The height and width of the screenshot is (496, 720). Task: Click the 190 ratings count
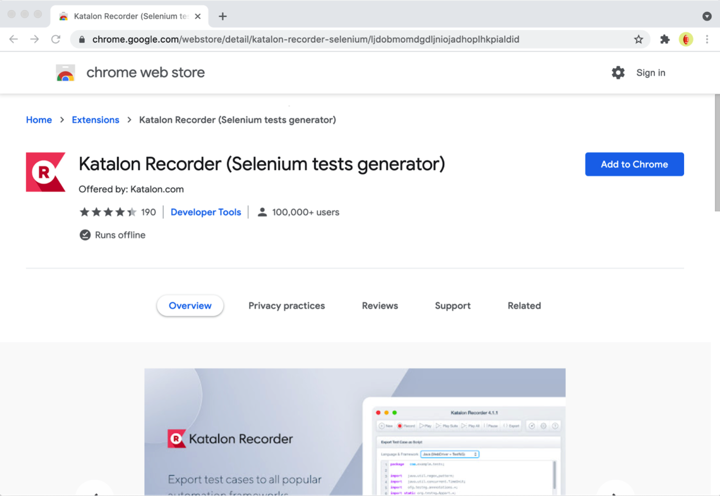point(148,212)
